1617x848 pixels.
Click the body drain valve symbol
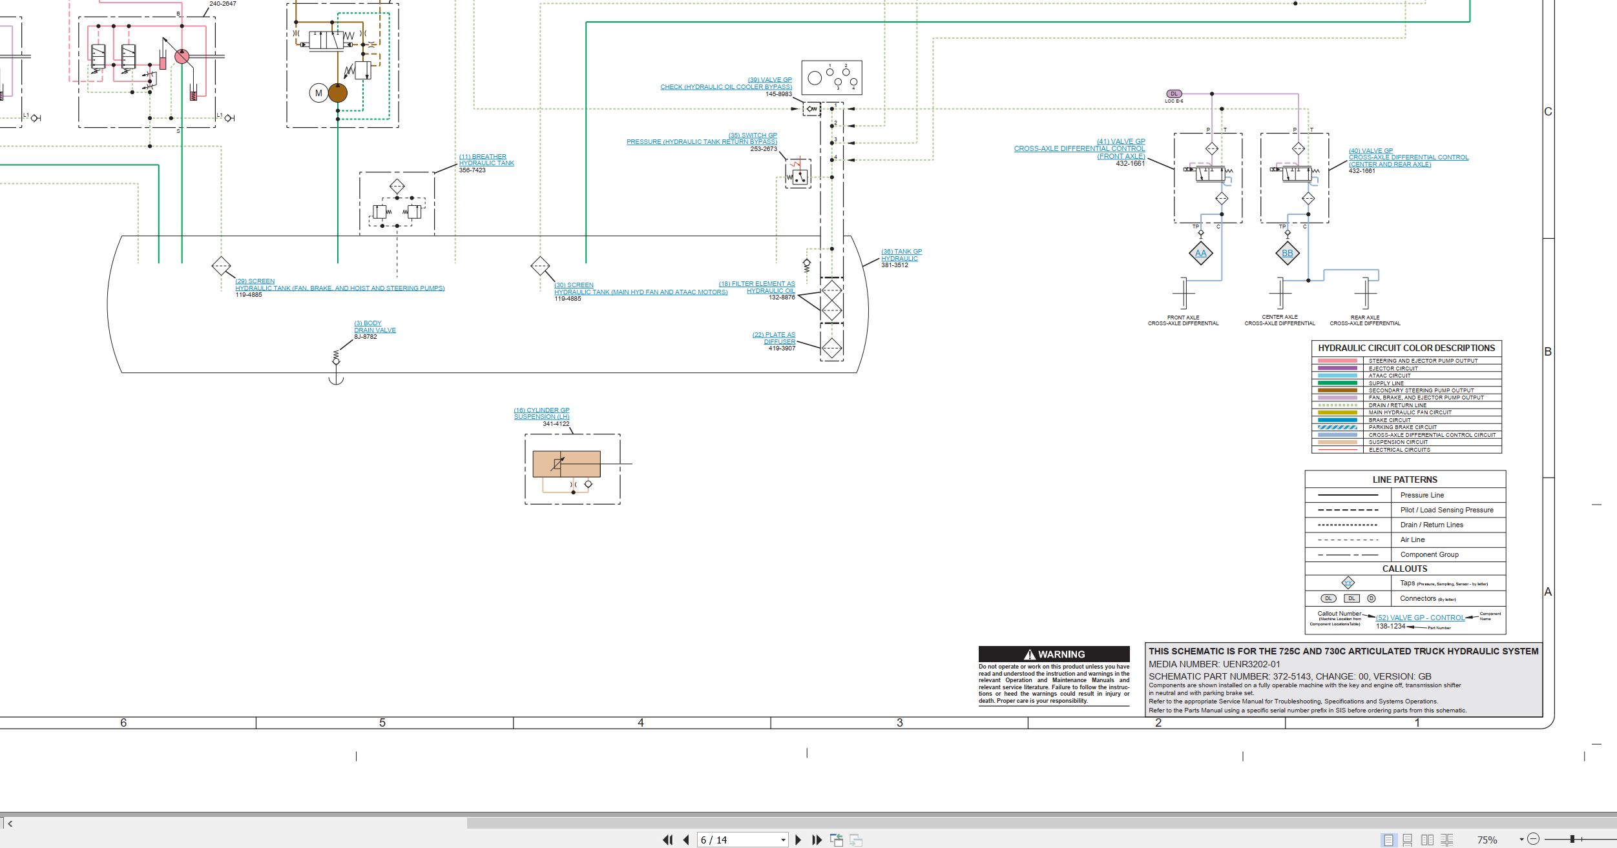click(336, 366)
